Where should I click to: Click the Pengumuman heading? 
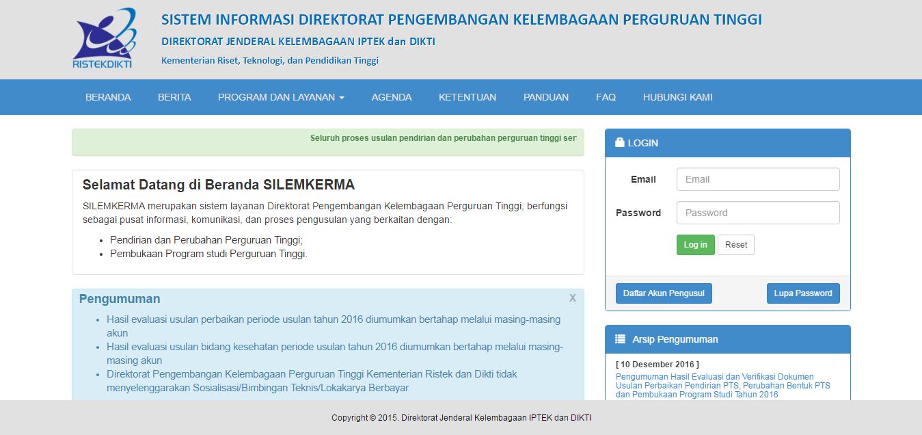(x=120, y=299)
